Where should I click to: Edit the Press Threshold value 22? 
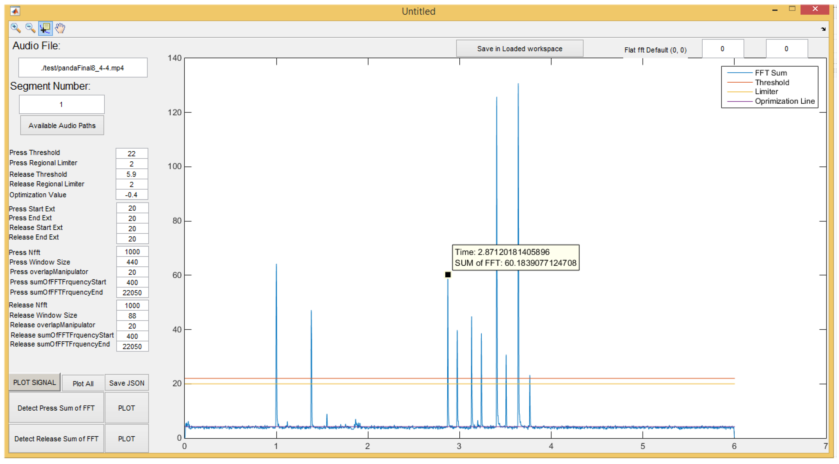tap(132, 154)
